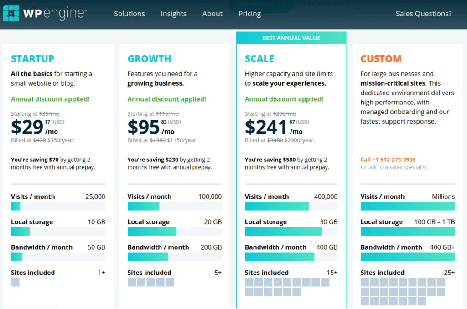Screen dimensions: 467x309
Task: Click the 'Starting at $115/mo' text
Action: coord(153,114)
